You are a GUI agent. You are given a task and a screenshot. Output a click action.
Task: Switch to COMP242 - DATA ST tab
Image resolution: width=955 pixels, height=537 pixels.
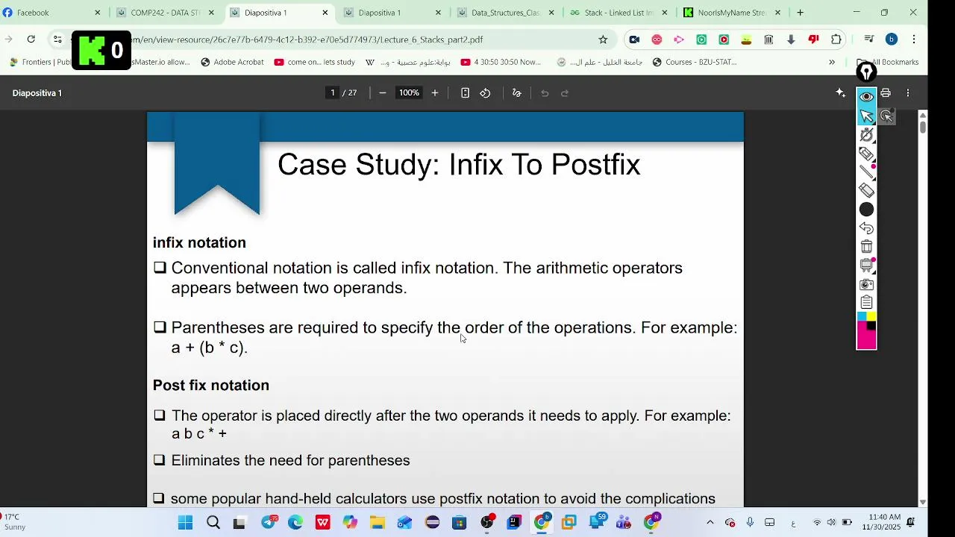pyautogui.click(x=166, y=13)
